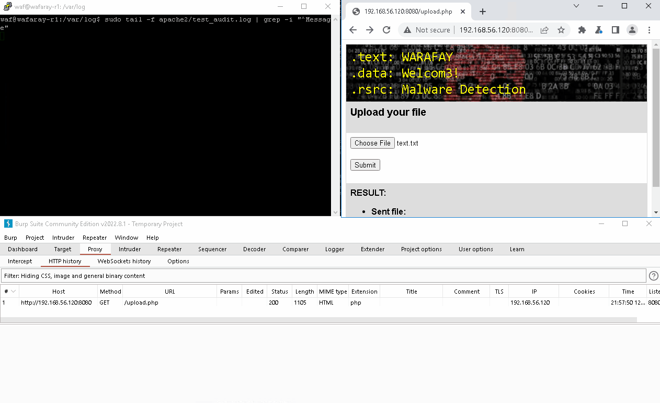Sort history by Method column
The height and width of the screenshot is (403, 660).
(110, 292)
